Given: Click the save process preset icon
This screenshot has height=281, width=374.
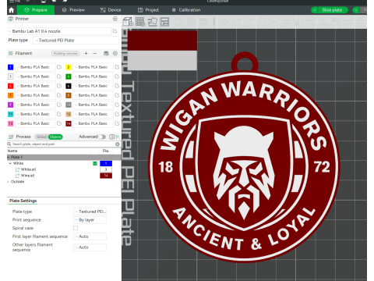Looking at the screenshot, I should (x=111, y=137).
